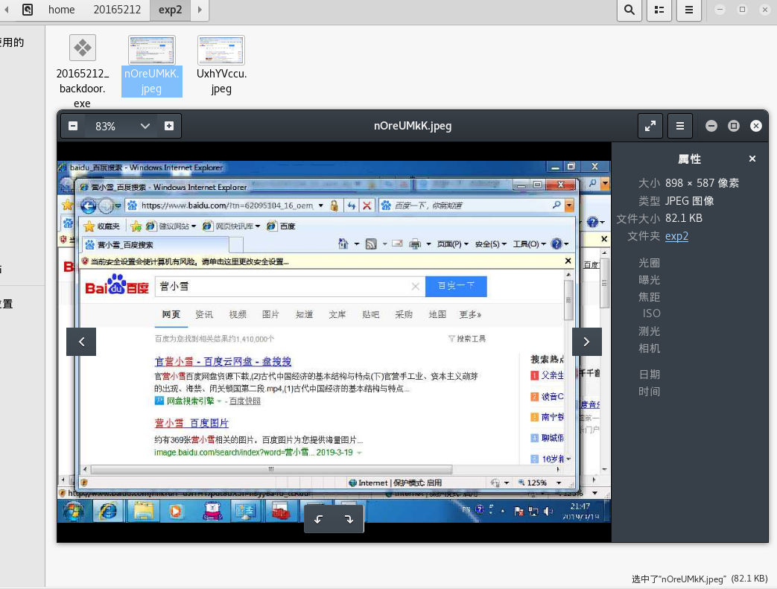Click the location icon left of the home breadcrumb

click(28, 10)
